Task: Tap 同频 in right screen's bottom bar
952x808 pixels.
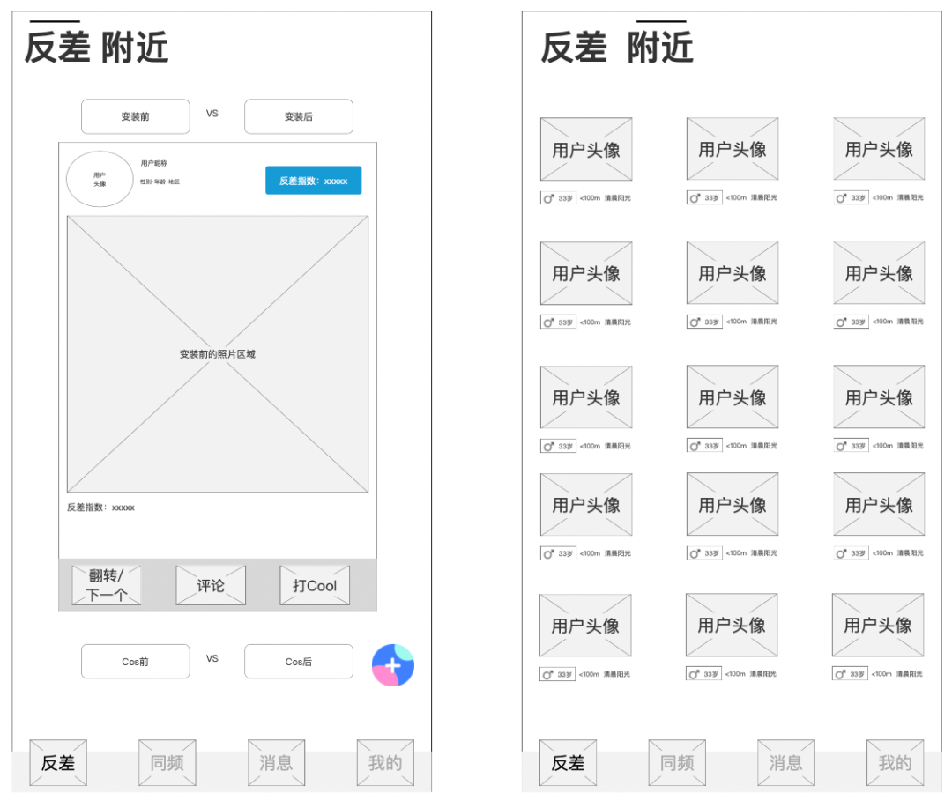Action: point(677,762)
